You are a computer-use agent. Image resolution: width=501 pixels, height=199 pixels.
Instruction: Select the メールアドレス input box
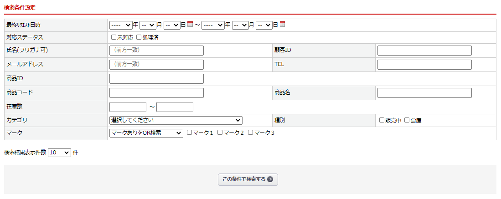tap(156, 65)
